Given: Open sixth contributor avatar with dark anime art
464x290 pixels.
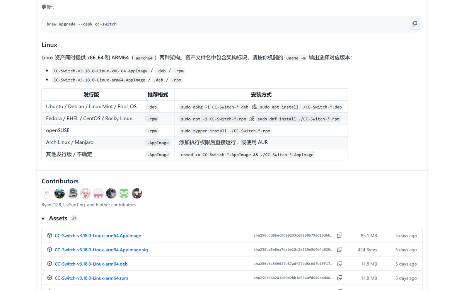Looking at the screenshot, I should point(111,193).
